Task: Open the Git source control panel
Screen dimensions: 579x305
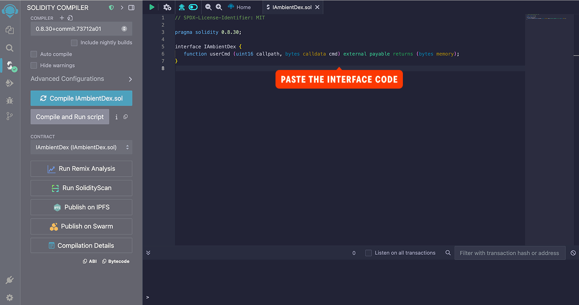Action: [10, 116]
